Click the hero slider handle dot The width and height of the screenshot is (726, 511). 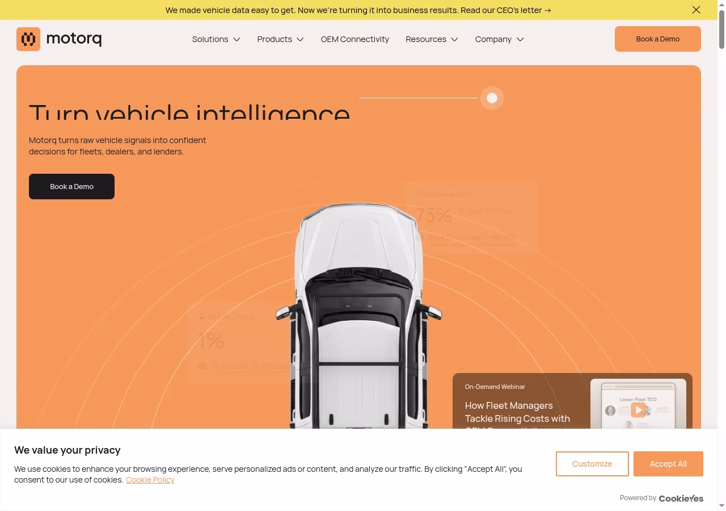492,98
